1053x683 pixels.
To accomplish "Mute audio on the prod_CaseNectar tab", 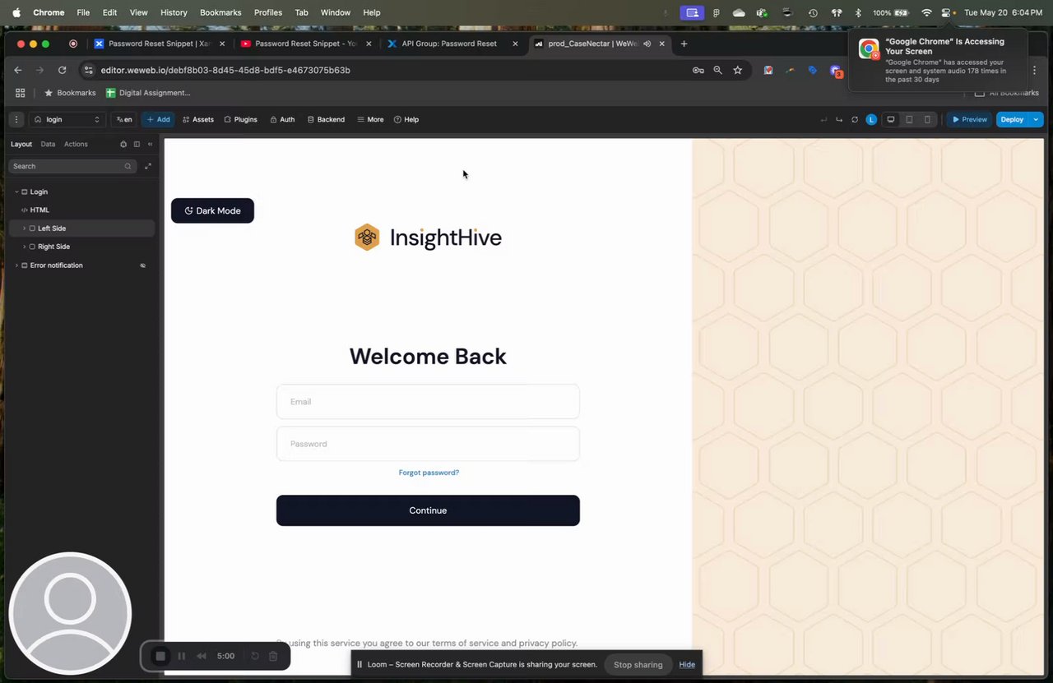I will coord(647,44).
